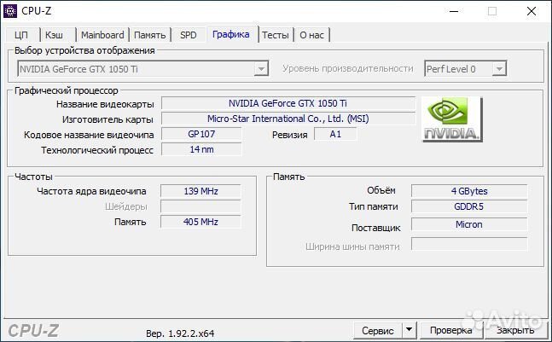Screen dimensions: 552x342
Task: Click the 139 MHz core clock field
Action: 201,191
